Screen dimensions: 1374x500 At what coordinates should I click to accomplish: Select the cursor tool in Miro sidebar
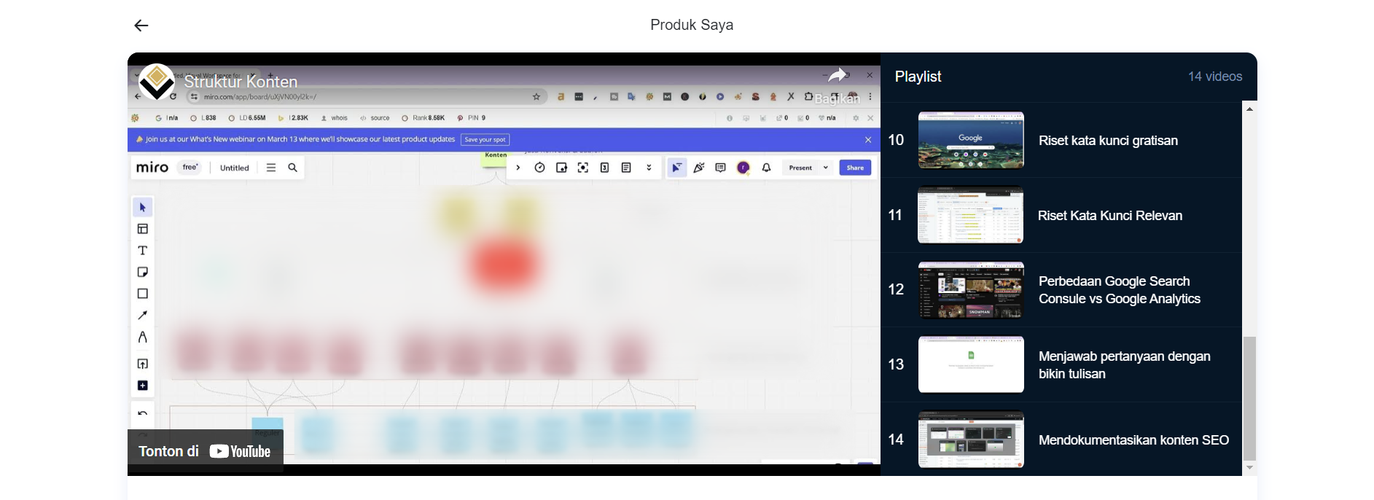(x=143, y=208)
